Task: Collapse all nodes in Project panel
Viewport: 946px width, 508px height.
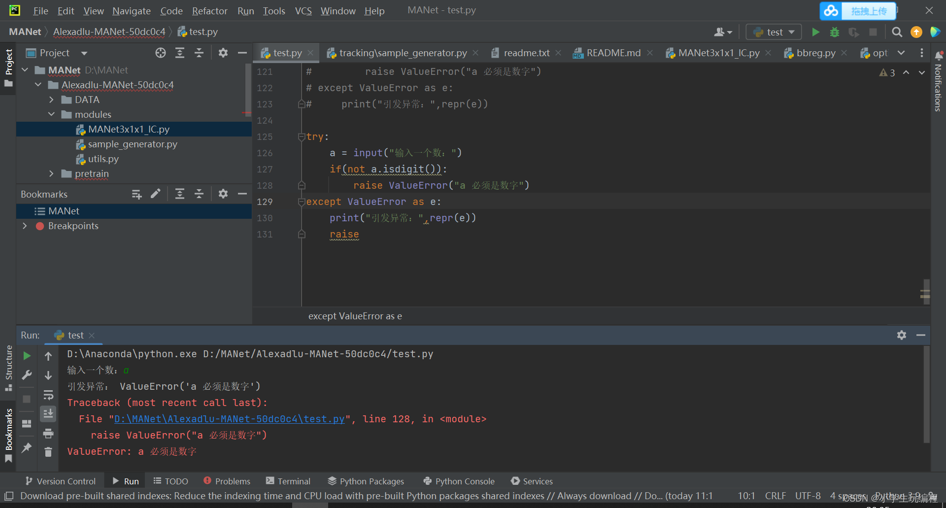Action: [x=199, y=53]
